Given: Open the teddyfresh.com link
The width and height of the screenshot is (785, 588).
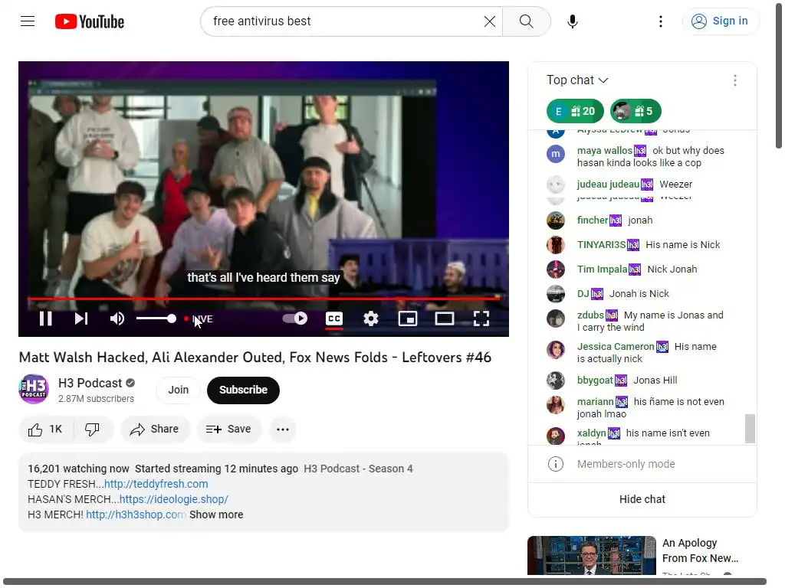Looking at the screenshot, I should [156, 484].
